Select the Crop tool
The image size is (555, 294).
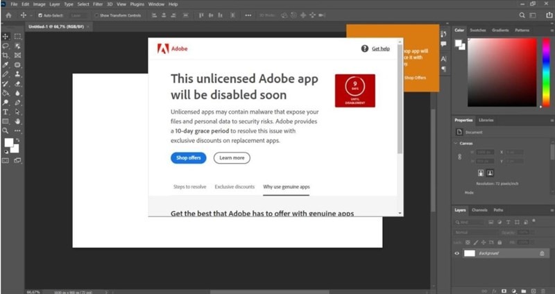coord(6,55)
